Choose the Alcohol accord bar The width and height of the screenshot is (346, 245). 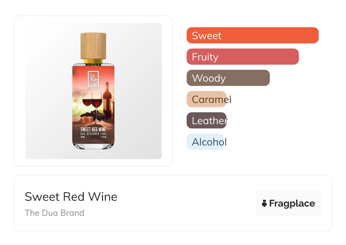(x=205, y=142)
